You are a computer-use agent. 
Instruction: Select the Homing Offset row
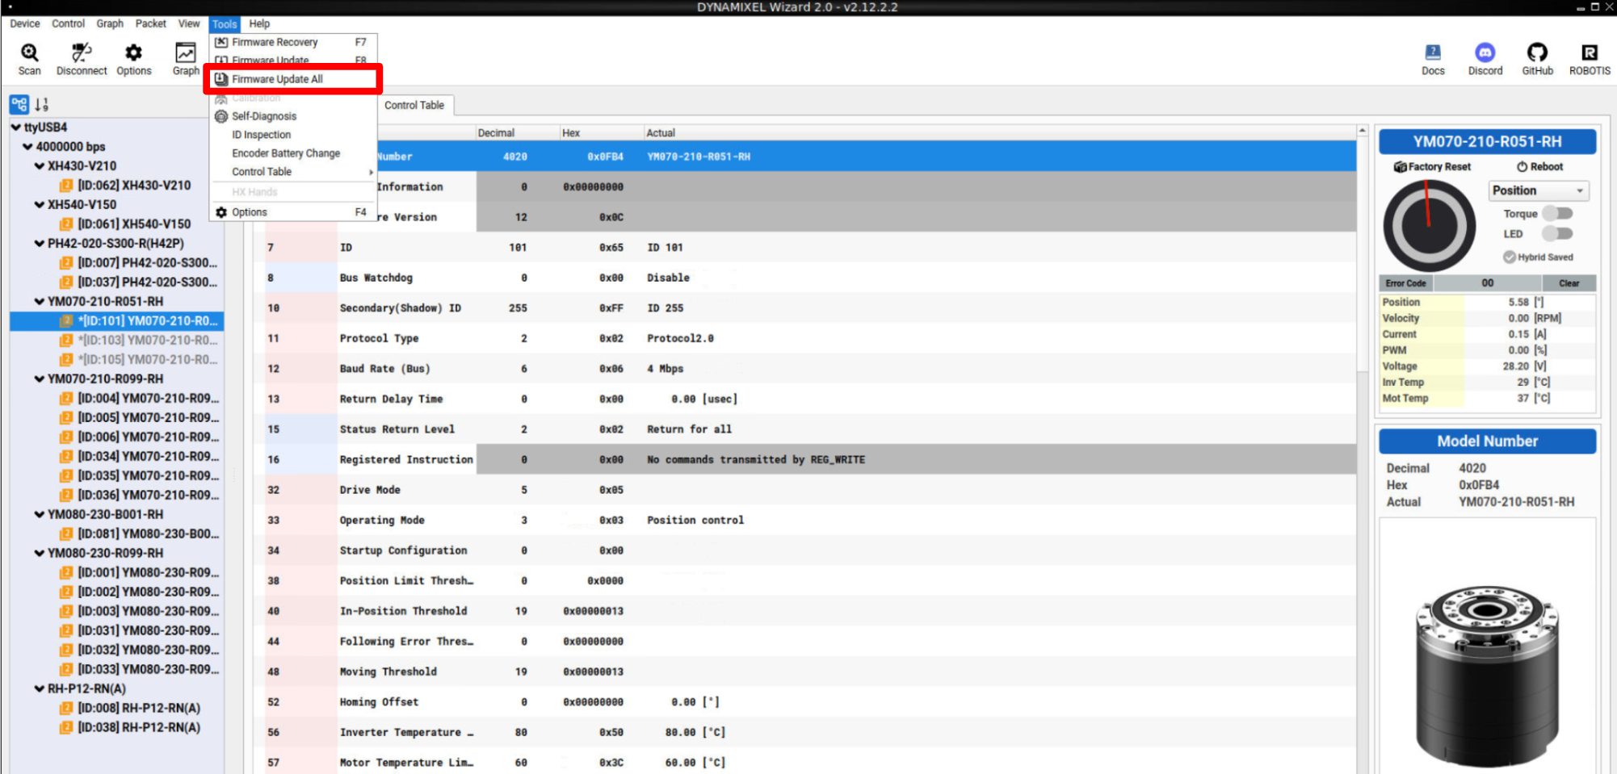[804, 702]
